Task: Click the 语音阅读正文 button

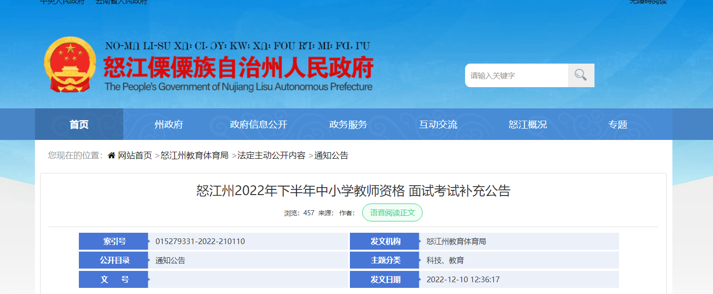Action: coord(392,212)
